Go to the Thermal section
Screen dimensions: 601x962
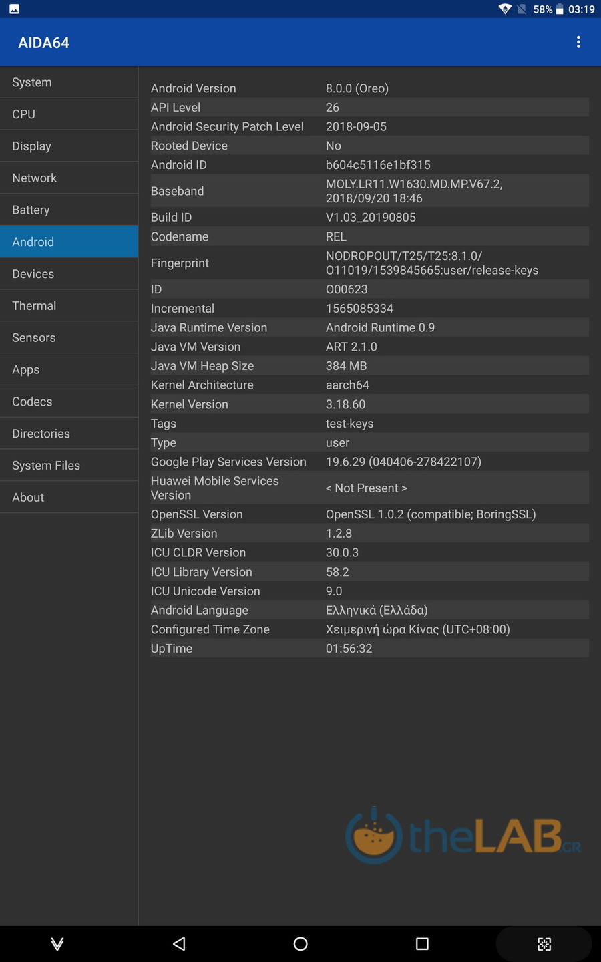69,306
